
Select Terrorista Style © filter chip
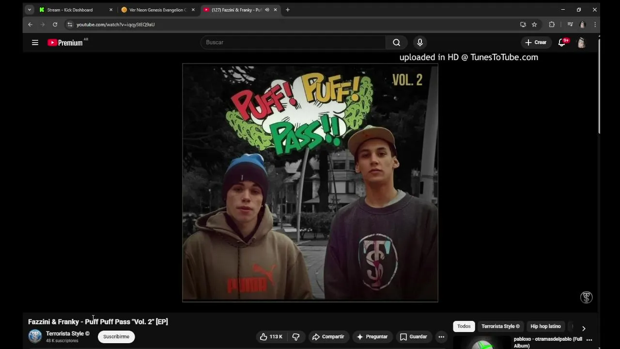point(500,326)
